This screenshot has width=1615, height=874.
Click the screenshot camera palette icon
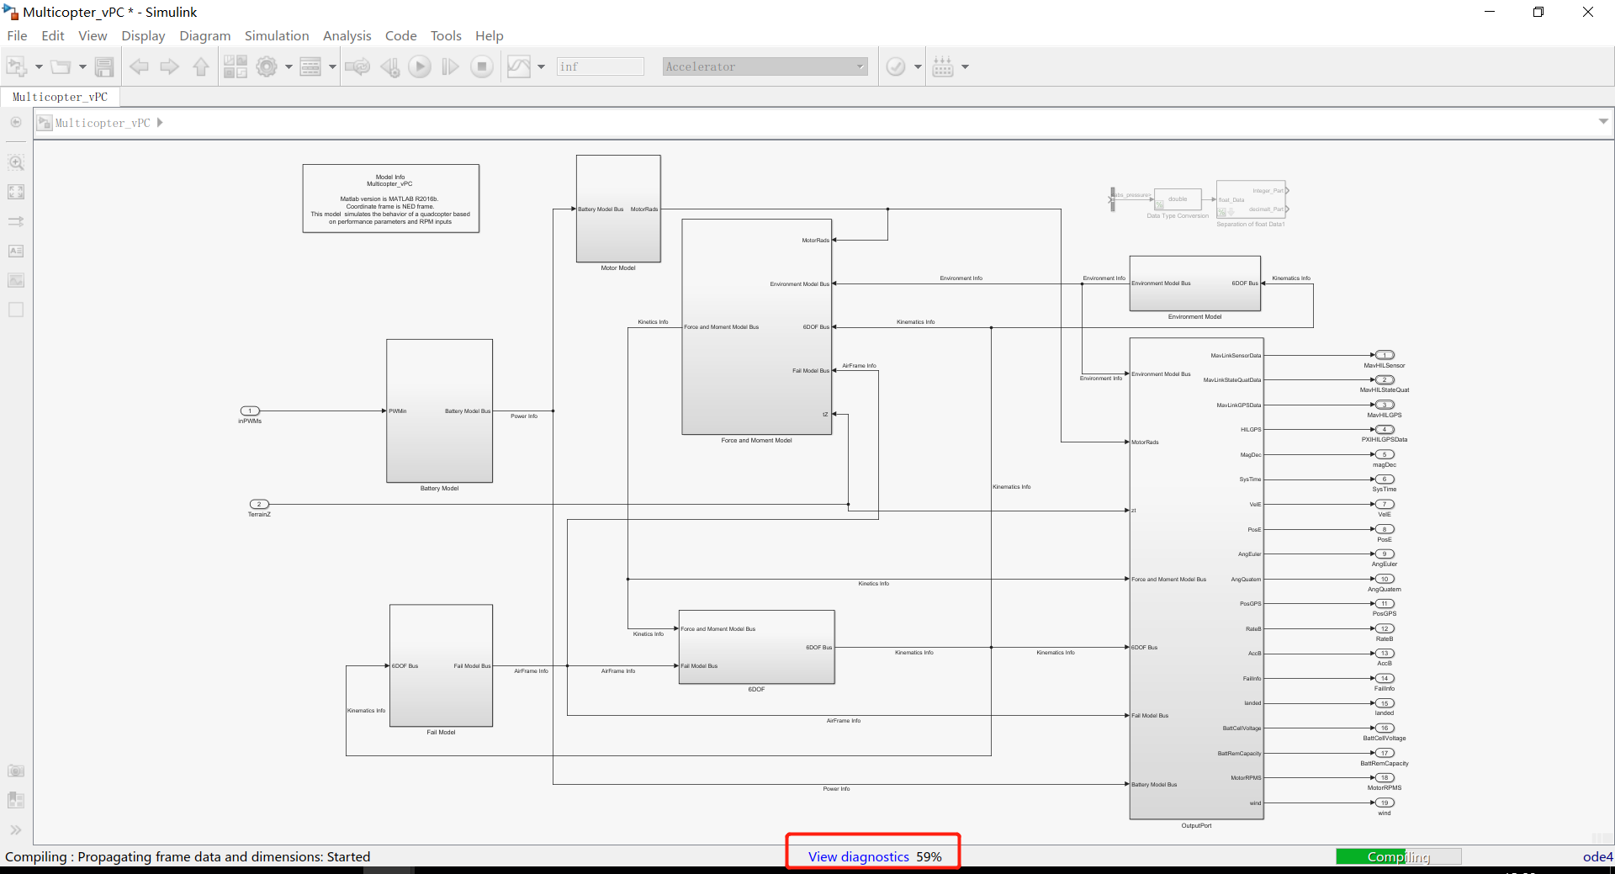[16, 771]
